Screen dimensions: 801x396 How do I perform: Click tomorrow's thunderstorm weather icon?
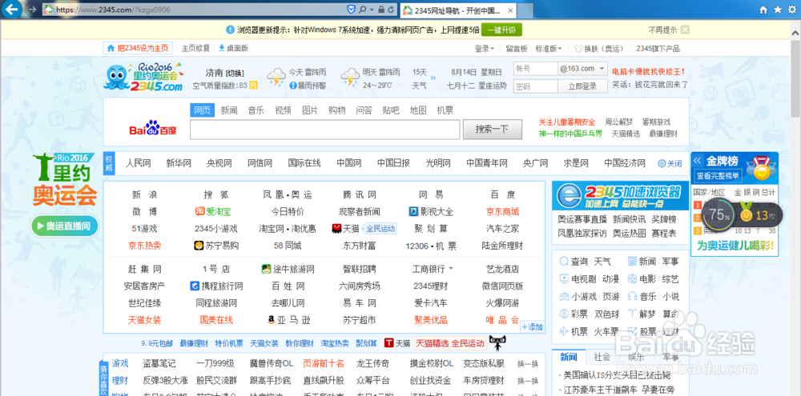tap(350, 77)
